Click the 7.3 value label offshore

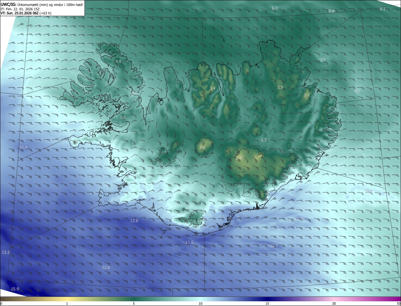(322, 60)
